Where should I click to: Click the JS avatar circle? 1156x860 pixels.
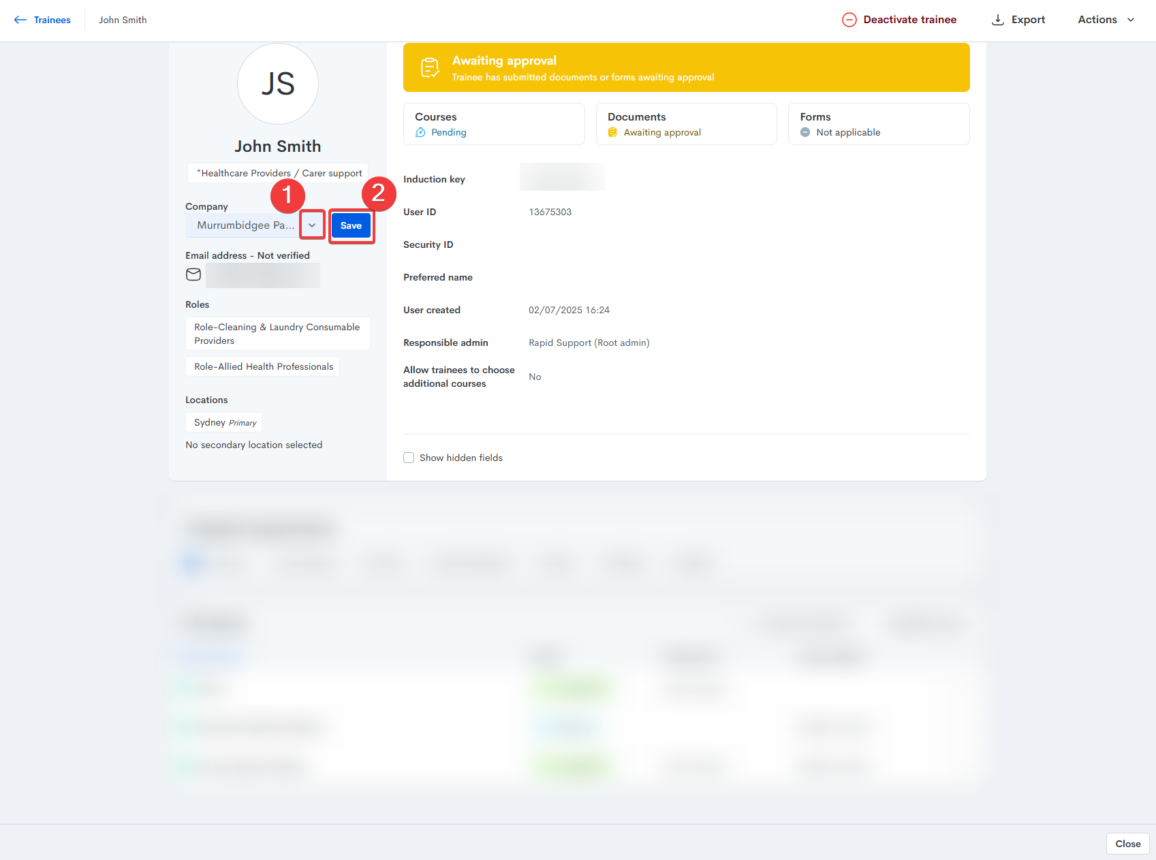278,84
